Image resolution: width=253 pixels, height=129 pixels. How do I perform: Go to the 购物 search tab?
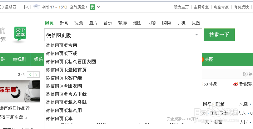[166, 23]
